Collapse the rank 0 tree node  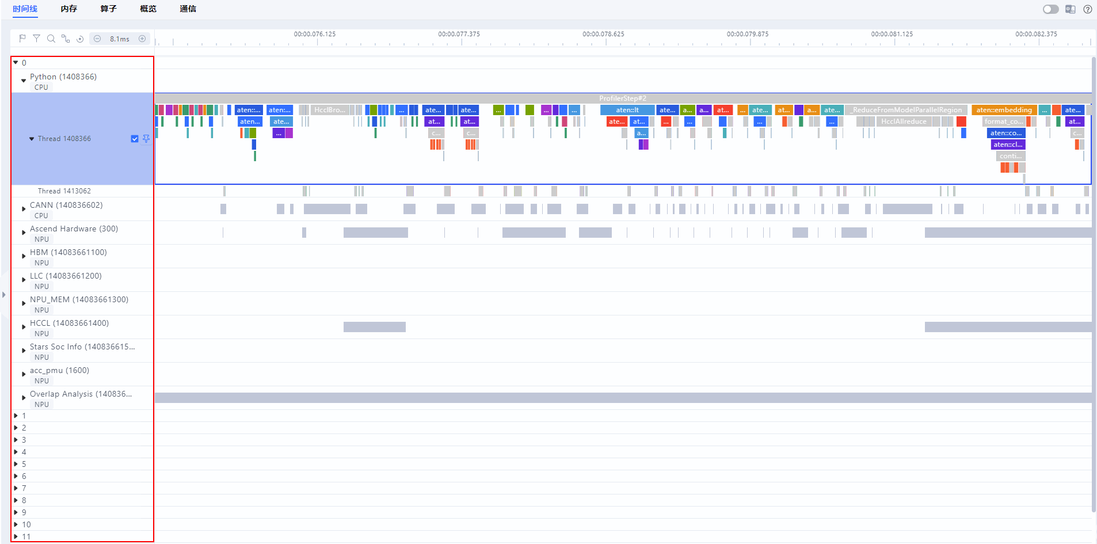[16, 63]
